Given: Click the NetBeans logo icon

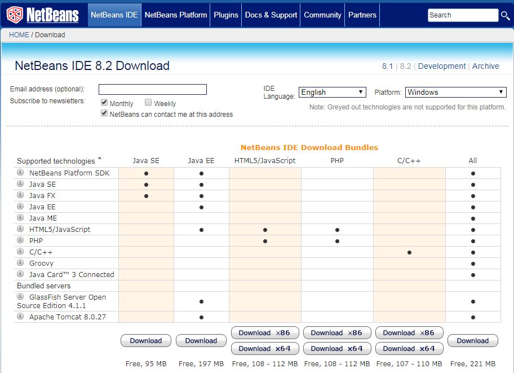Looking at the screenshot, I should tap(15, 15).
